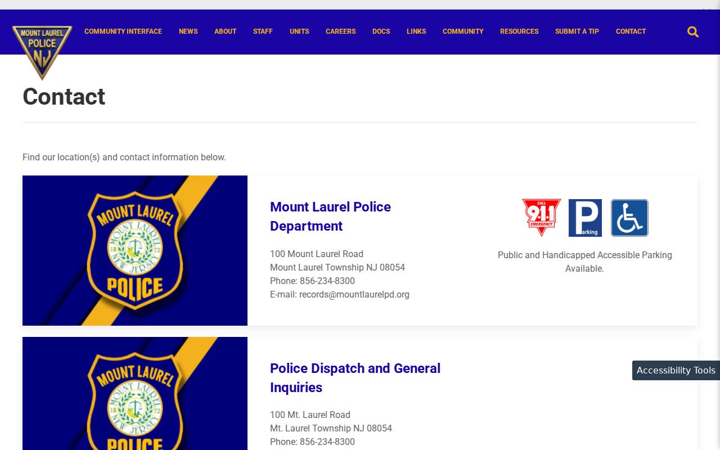The image size is (720, 450).
Task: Open the Docs menu item
Action: (x=381, y=31)
